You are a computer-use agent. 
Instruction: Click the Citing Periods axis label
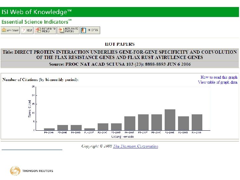click(123, 137)
